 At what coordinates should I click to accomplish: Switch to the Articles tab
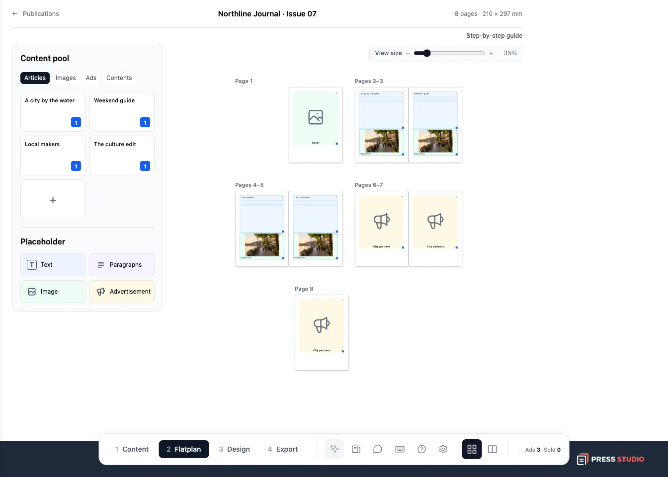pos(35,78)
